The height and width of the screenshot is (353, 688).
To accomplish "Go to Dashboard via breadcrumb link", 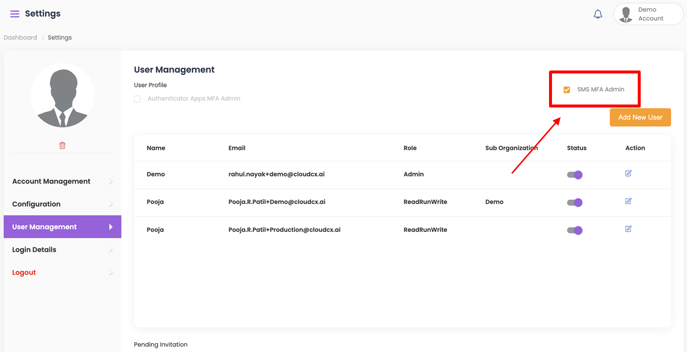I will [20, 37].
